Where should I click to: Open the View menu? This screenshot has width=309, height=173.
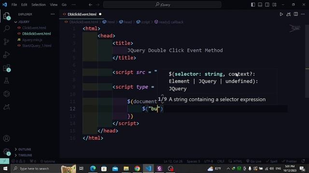pyautogui.click(x=54, y=5)
